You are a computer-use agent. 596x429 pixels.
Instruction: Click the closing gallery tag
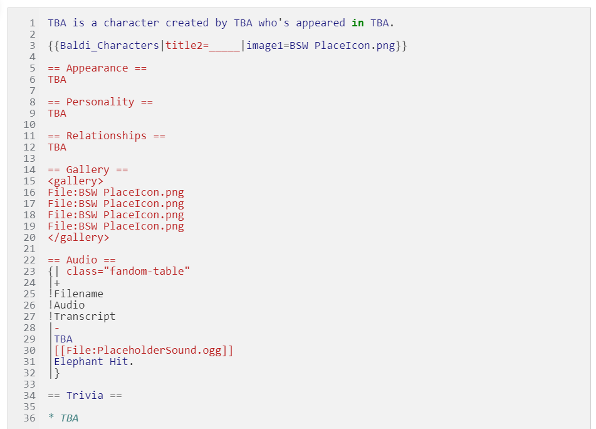79,238
